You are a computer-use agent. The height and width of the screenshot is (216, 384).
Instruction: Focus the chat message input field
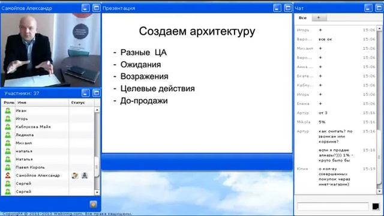click(332, 206)
